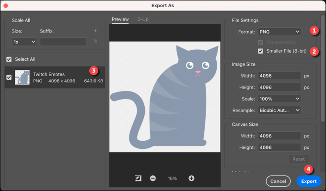Switch to the Preview tab
This screenshot has width=326, height=191.
(120, 19)
